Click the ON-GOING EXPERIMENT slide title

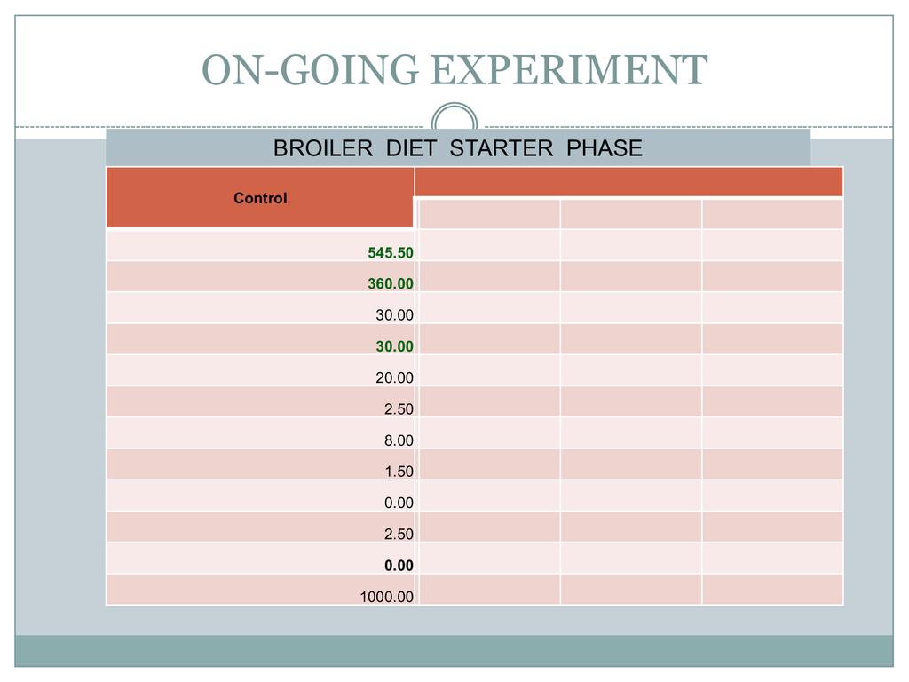coord(454,70)
